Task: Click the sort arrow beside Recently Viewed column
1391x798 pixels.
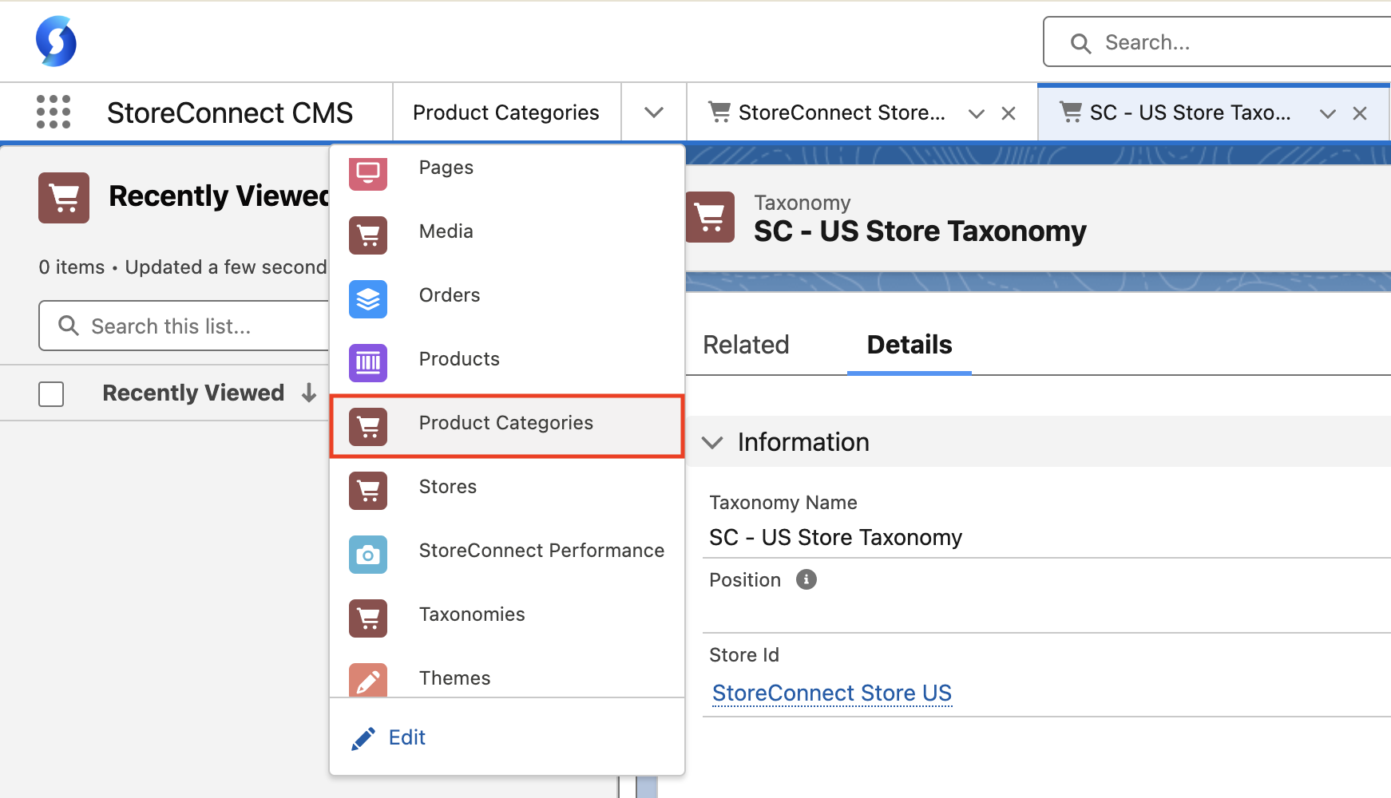Action: pos(309,393)
